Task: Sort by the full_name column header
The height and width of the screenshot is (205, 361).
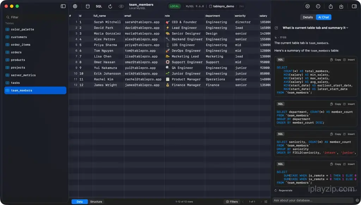Action: [x=108, y=15]
